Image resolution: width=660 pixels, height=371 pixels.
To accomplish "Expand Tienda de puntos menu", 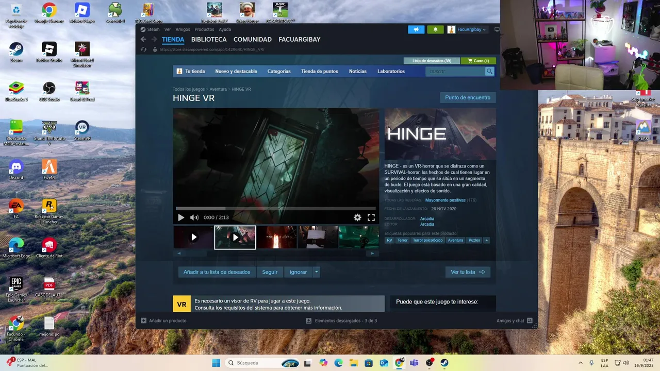I will click(320, 71).
